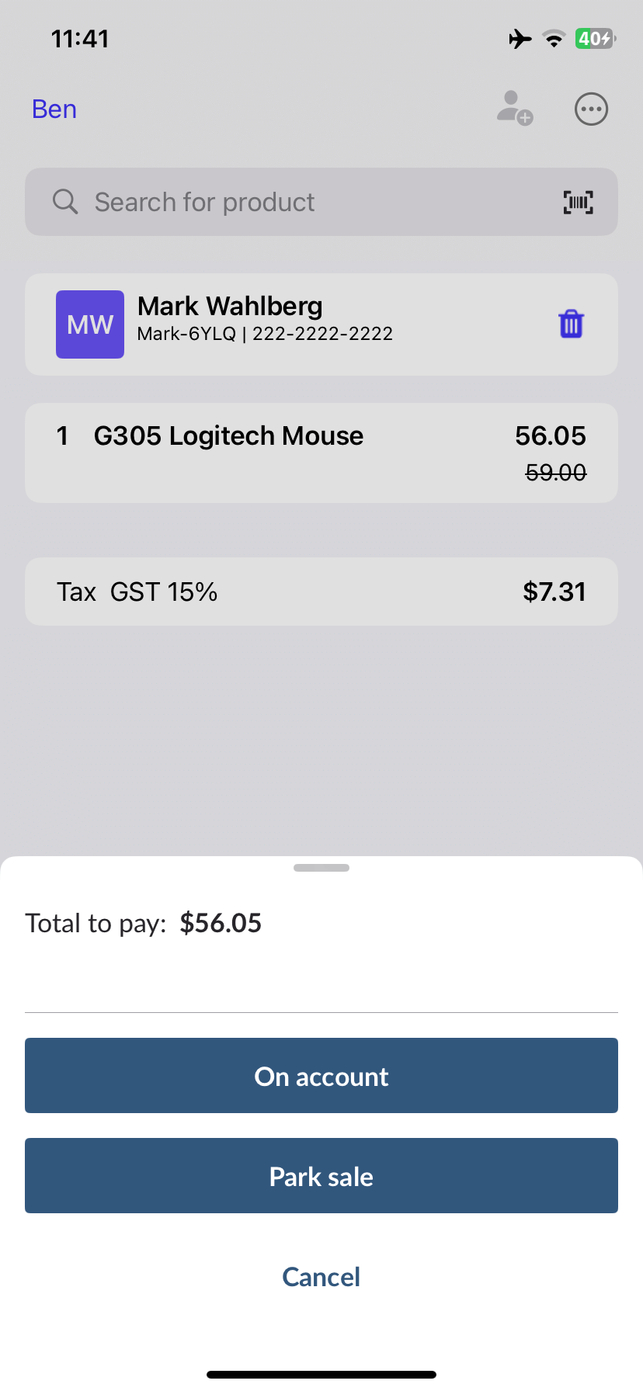Screen dimensions: 643x1391
Task: Click the Ben user link
Action: pyautogui.click(x=54, y=109)
